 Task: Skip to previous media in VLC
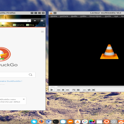click(x=59, y=90)
